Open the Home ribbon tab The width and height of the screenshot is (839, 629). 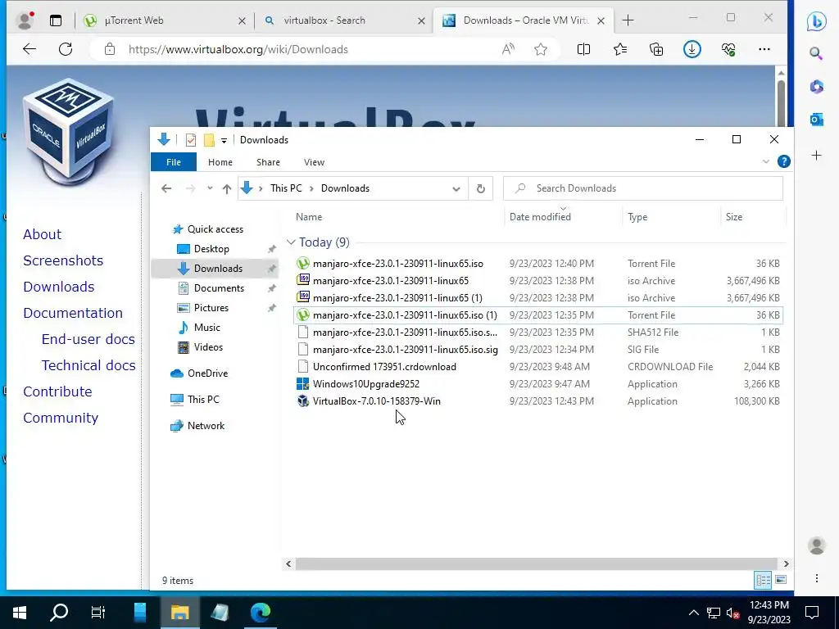(220, 162)
